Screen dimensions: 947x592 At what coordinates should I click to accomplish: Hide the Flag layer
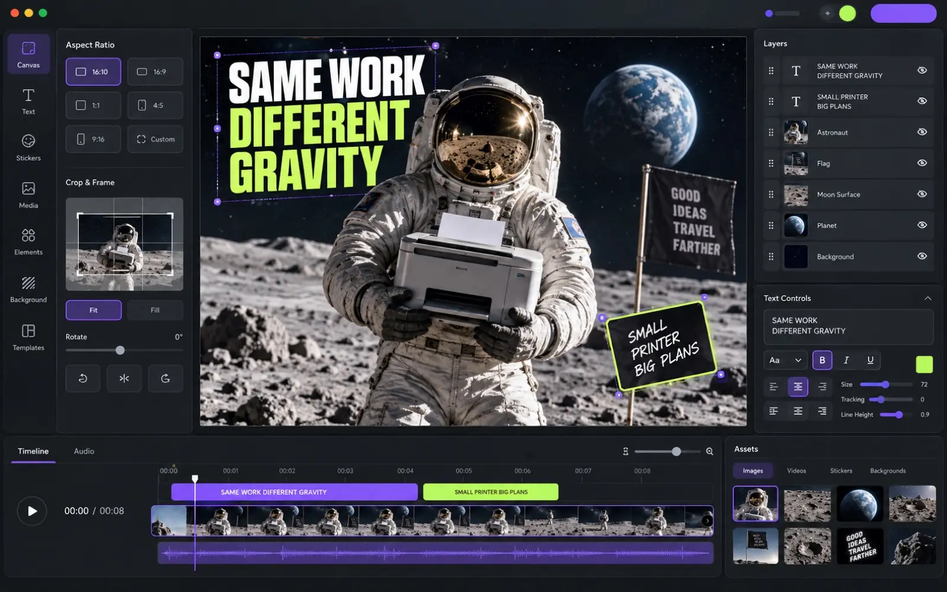[922, 163]
